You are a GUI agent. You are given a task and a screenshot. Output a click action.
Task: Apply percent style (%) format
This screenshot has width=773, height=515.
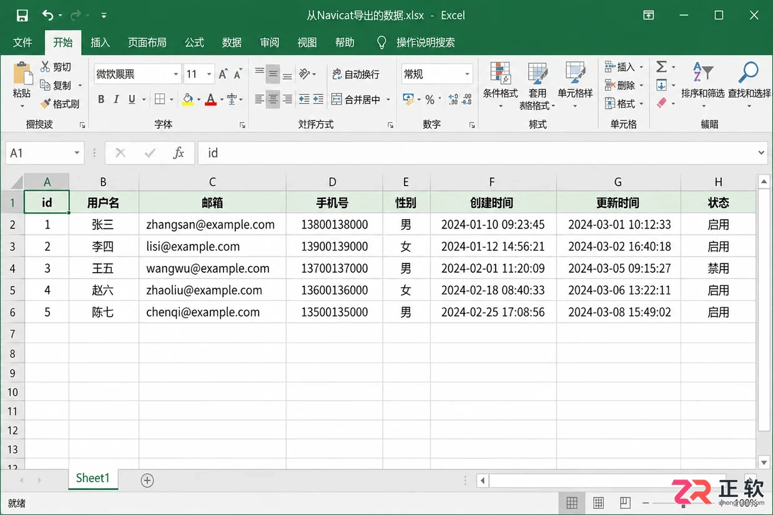pyautogui.click(x=430, y=99)
